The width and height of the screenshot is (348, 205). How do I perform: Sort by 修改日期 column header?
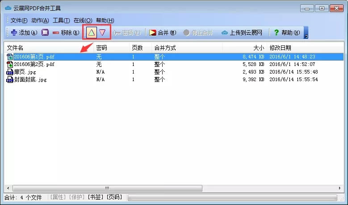[x=305, y=48]
